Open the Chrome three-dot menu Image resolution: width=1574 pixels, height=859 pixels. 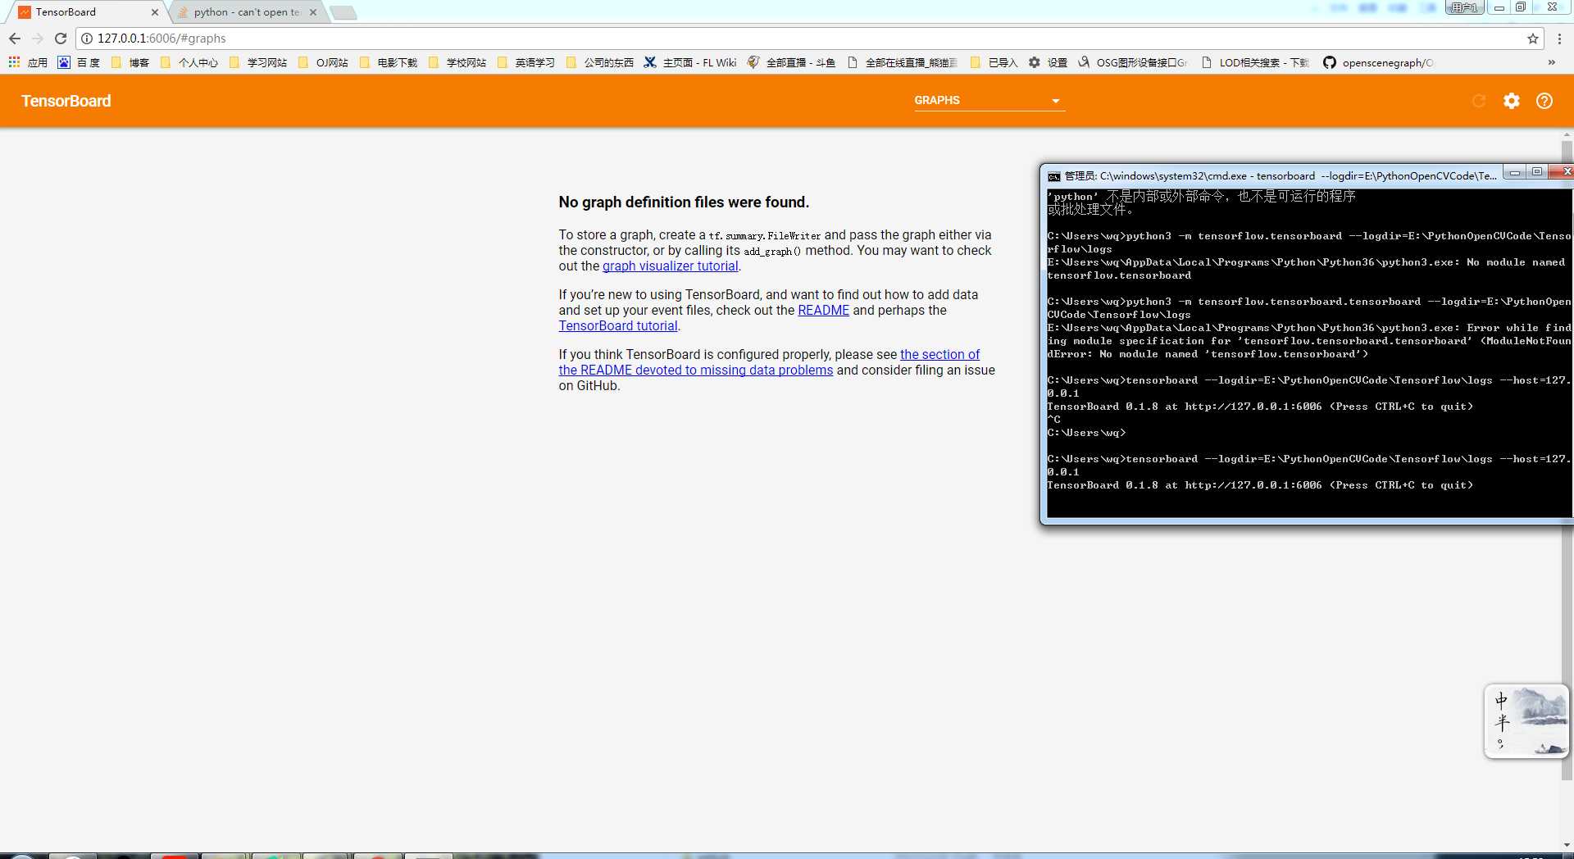pos(1559,39)
